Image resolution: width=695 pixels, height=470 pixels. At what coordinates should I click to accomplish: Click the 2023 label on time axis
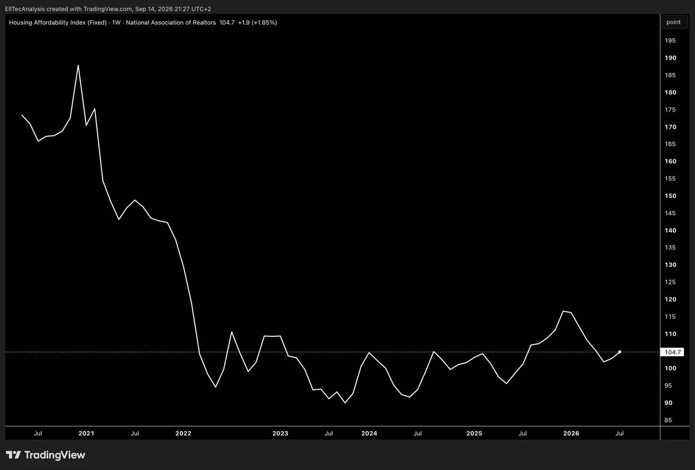(x=280, y=433)
